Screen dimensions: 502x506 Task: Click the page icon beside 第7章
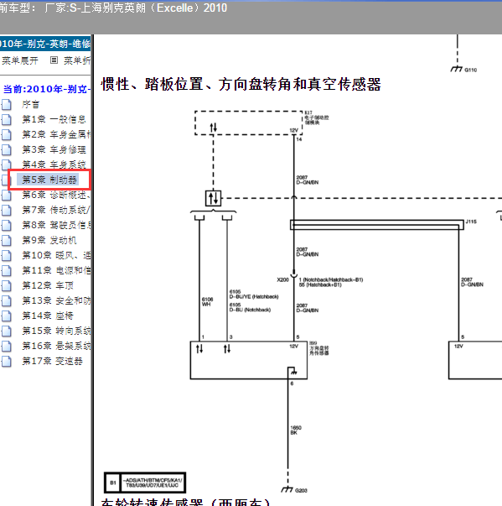(x=6, y=211)
